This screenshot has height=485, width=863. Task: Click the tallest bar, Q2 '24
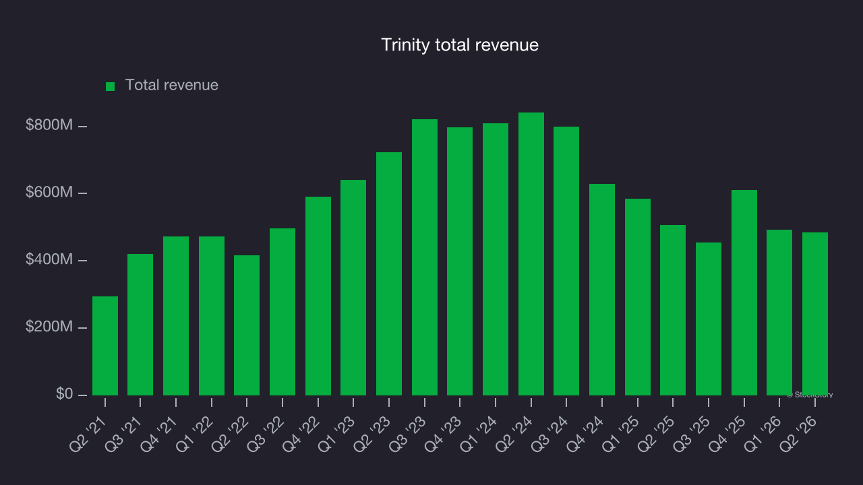531,254
